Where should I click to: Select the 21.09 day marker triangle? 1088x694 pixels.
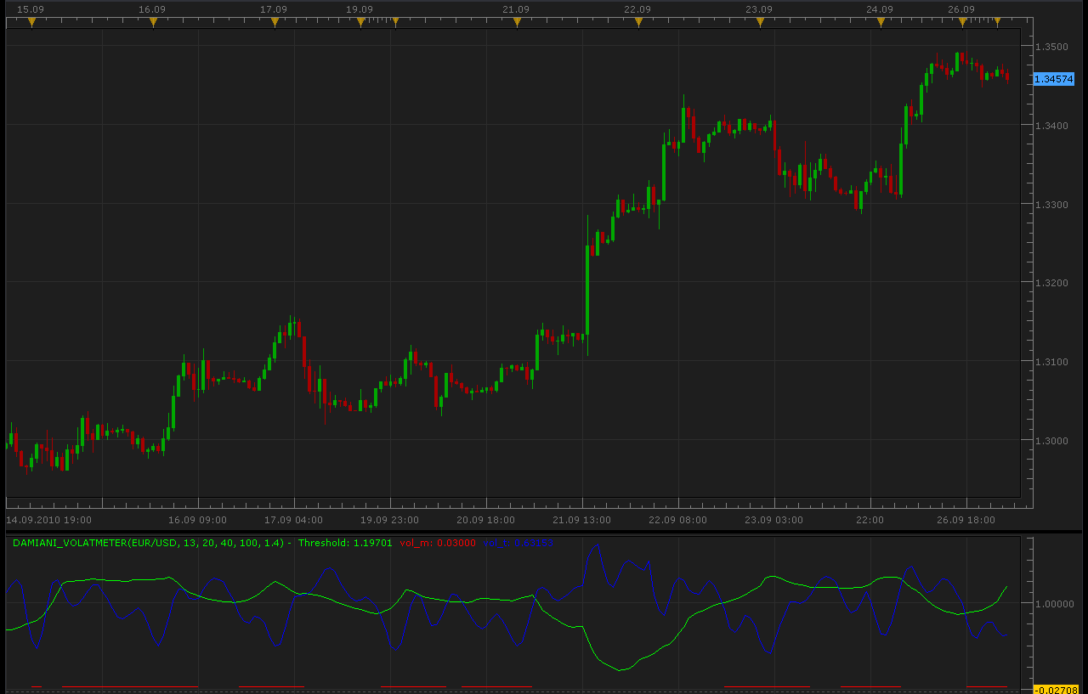(x=517, y=23)
